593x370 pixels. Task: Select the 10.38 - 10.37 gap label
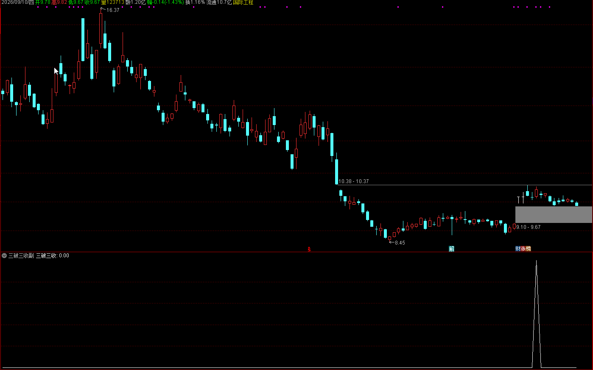(x=353, y=181)
